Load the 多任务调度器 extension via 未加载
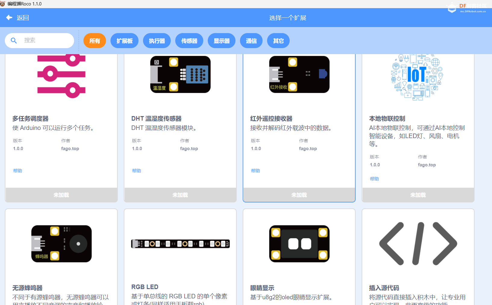 tap(61, 195)
